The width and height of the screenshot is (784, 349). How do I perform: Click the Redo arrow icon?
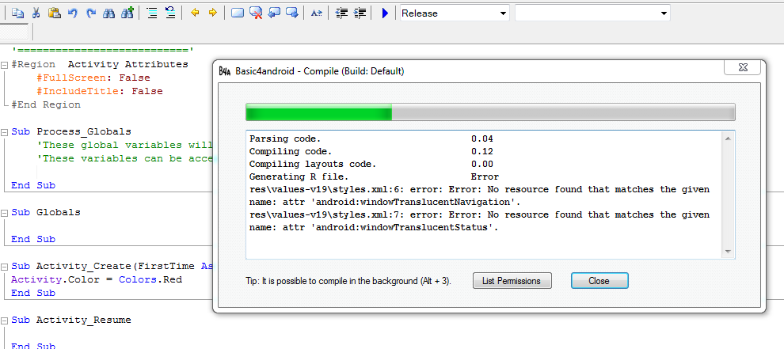tap(91, 13)
